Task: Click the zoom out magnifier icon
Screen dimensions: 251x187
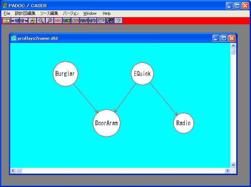Action: click(x=41, y=21)
